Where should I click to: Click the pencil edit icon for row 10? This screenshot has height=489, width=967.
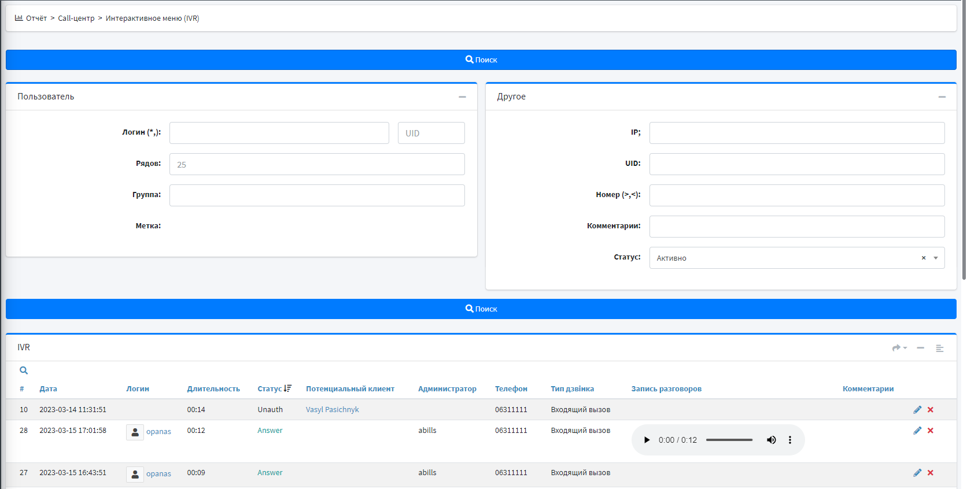tap(917, 410)
